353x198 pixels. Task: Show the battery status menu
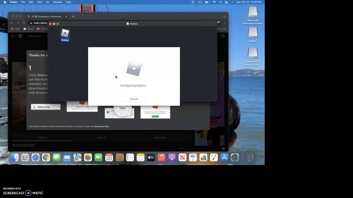tap(207, 2)
